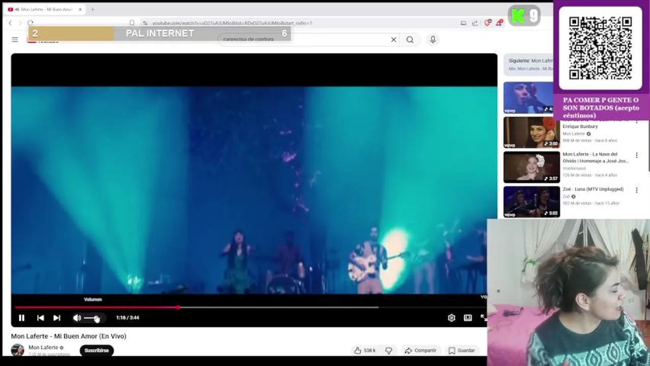The height and width of the screenshot is (366, 650).
Task: Dislike the video with thumbs-down
Action: click(389, 350)
